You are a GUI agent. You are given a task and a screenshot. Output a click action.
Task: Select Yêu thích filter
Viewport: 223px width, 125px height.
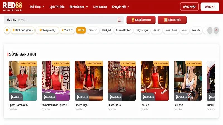point(67,30)
